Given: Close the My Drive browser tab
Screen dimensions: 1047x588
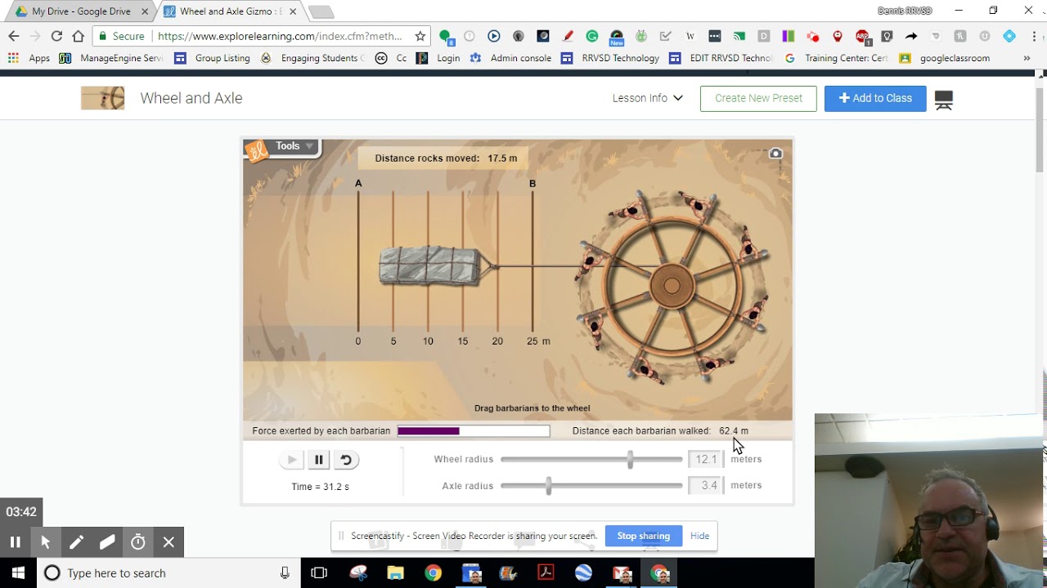Looking at the screenshot, I should tap(145, 11).
